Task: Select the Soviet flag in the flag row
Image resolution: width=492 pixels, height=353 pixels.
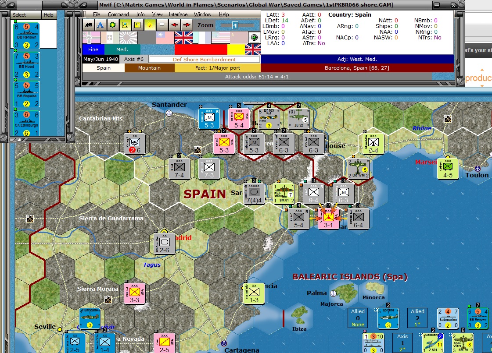Action: 239,38
